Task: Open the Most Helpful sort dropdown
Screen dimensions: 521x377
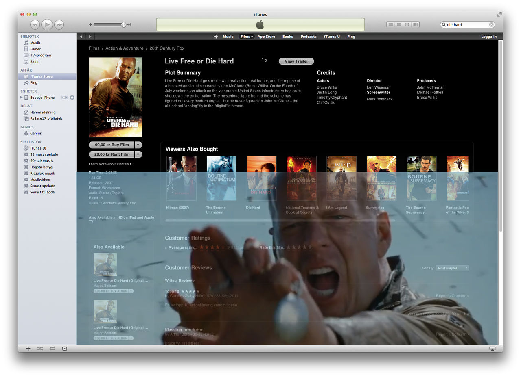Action: point(452,268)
